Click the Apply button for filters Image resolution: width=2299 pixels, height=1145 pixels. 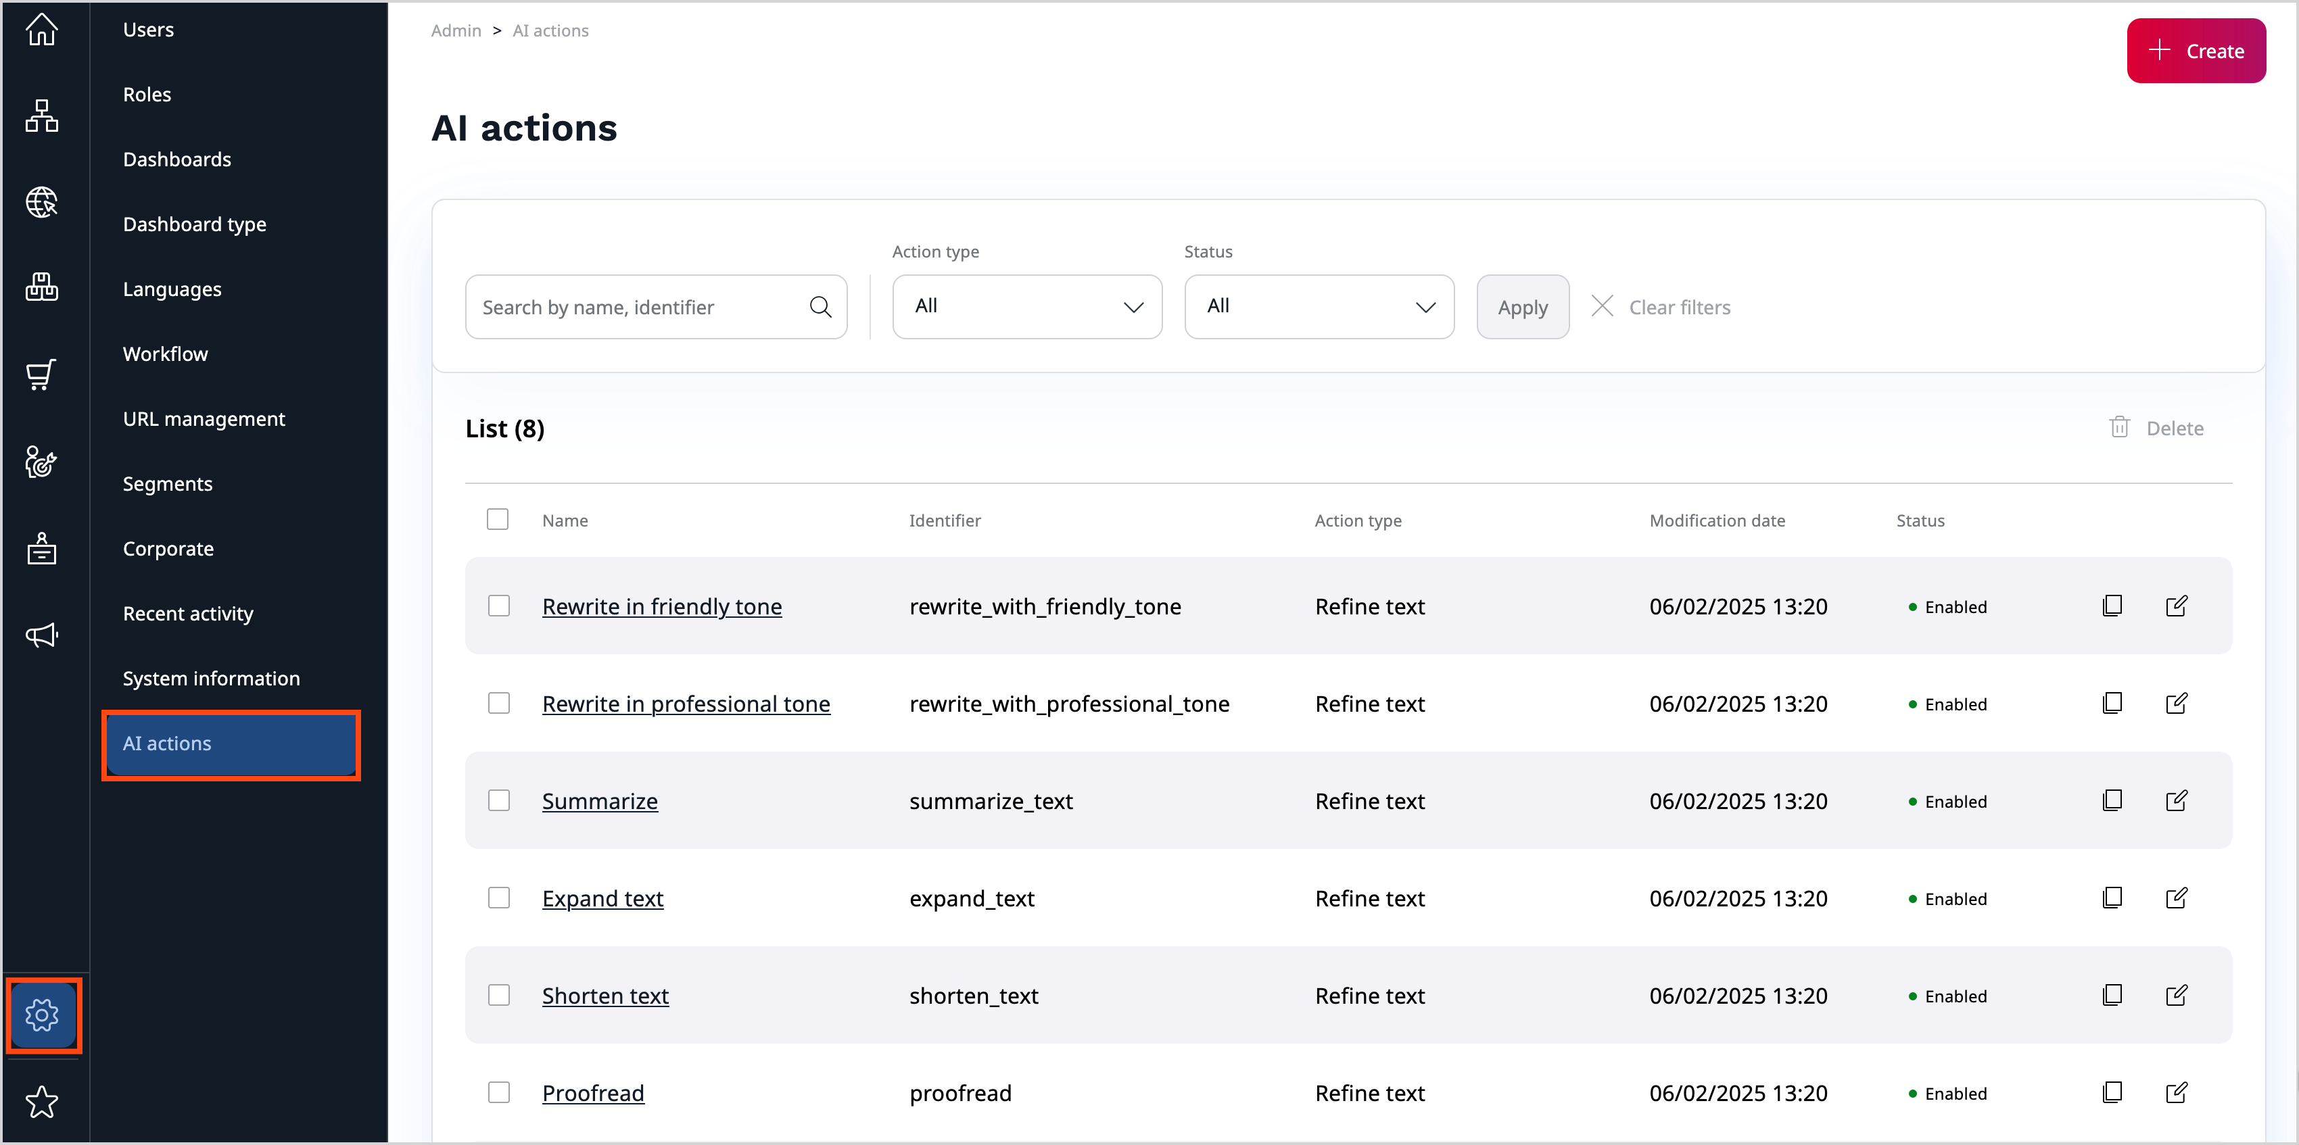[x=1523, y=306]
